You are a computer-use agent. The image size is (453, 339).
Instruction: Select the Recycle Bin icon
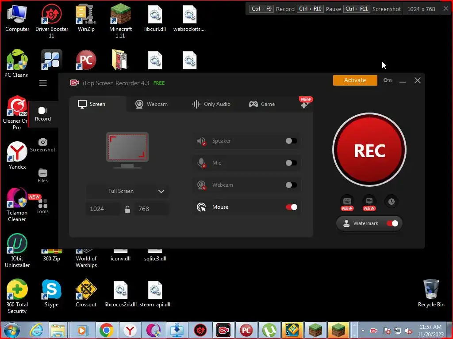tap(431, 294)
